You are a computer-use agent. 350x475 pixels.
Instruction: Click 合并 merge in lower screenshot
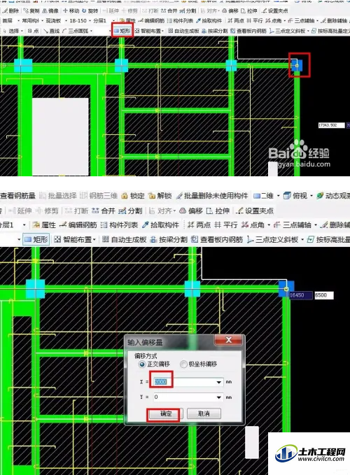point(104,211)
